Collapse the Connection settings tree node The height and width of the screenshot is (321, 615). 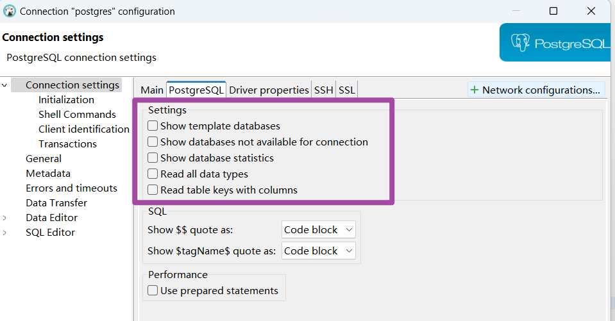(x=5, y=85)
